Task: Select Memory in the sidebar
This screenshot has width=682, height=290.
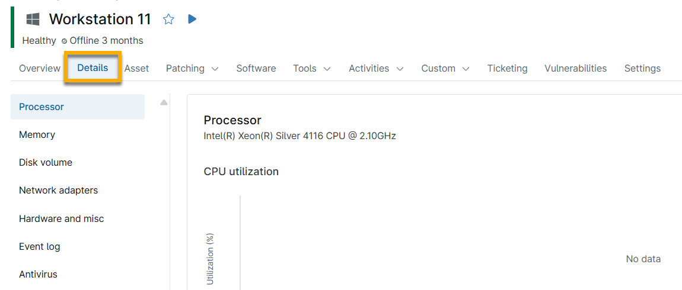Action: click(37, 135)
